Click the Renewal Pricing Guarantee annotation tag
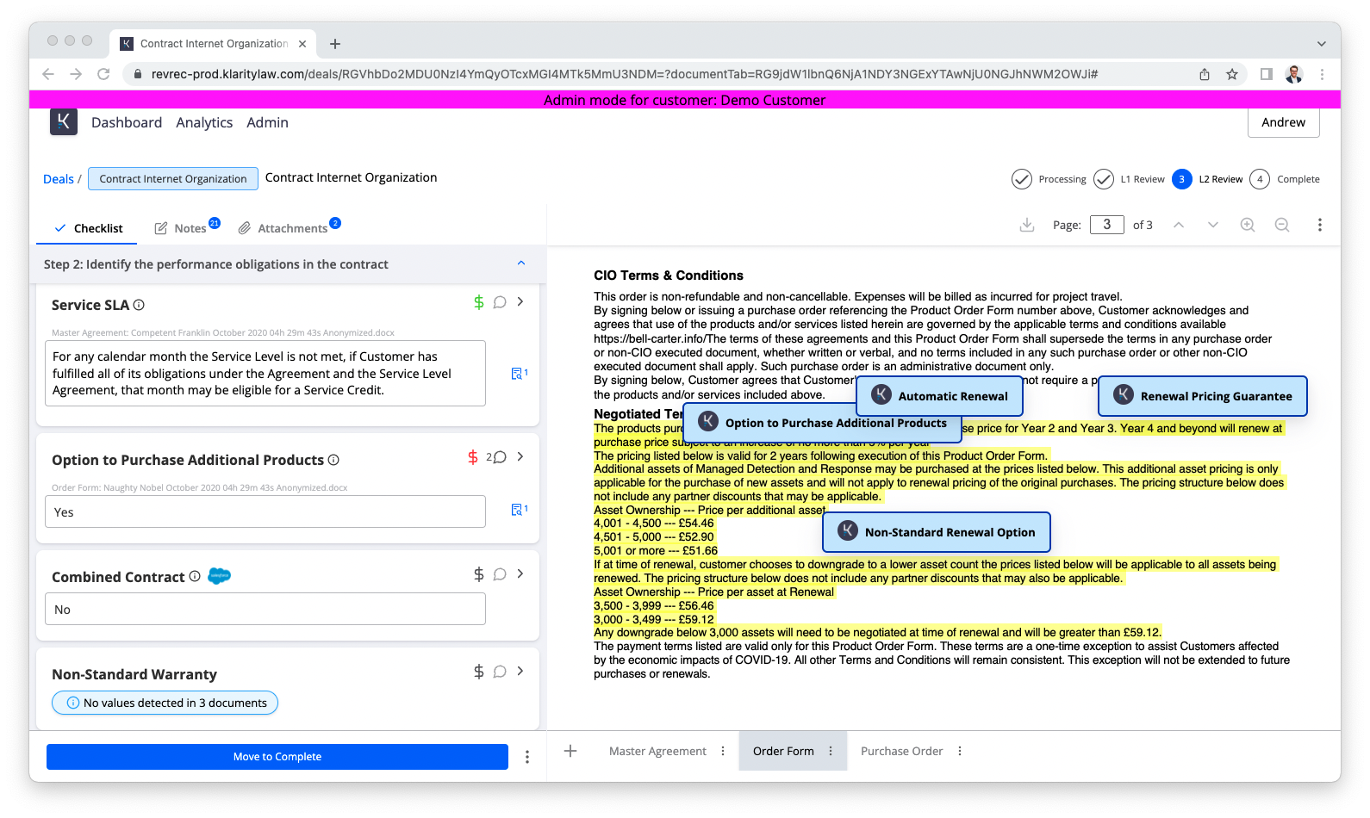Screen dimensions: 1370x818 click(x=1203, y=396)
